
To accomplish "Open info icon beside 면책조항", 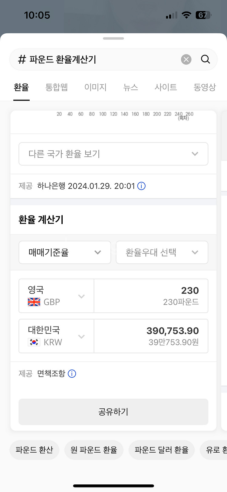I will 72,373.
